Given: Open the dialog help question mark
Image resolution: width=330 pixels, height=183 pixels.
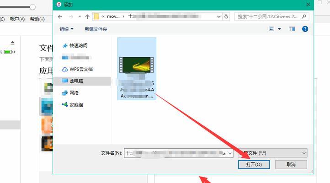Looking at the screenshot, I should coord(305,29).
